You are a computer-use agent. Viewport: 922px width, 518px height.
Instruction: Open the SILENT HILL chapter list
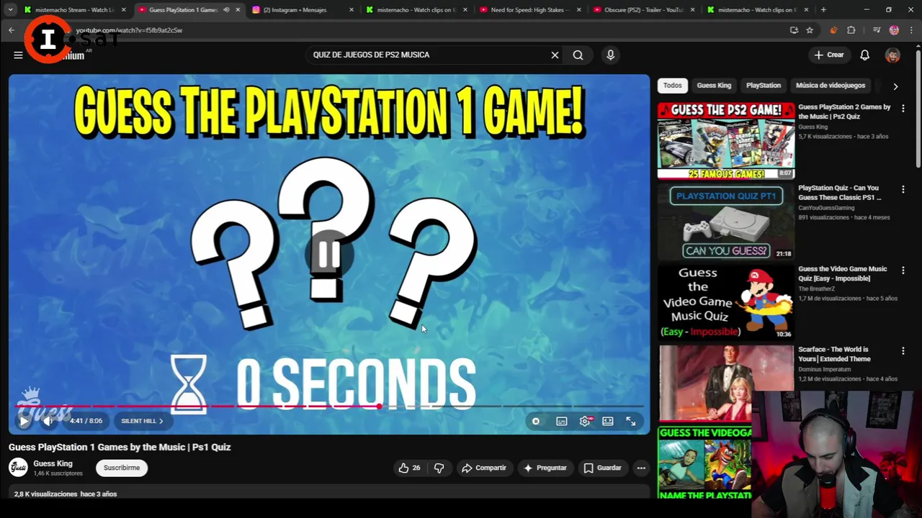[142, 421]
